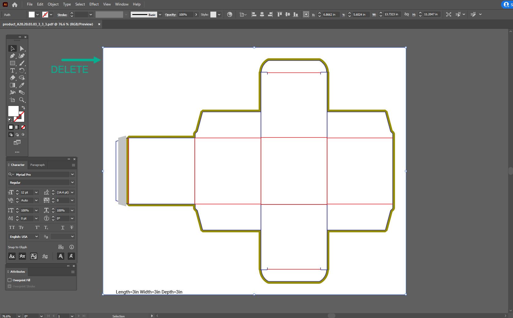The image size is (513, 318).
Task: Close the product_A20.20.03.03 document tab
Action: (99, 24)
